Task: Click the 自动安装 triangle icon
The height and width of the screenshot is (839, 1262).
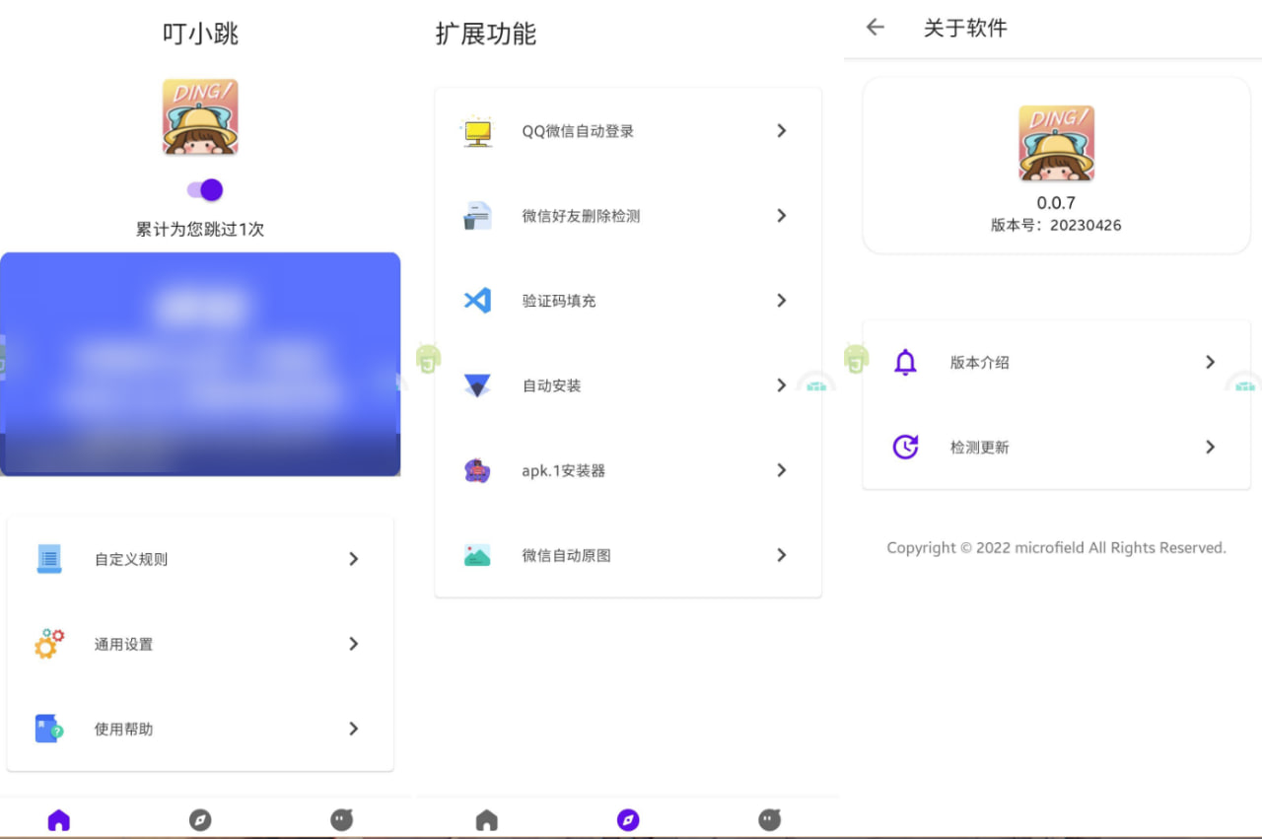Action: click(x=478, y=385)
